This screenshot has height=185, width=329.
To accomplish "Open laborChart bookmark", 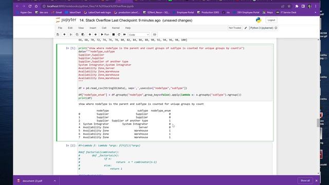I will 73,12.
